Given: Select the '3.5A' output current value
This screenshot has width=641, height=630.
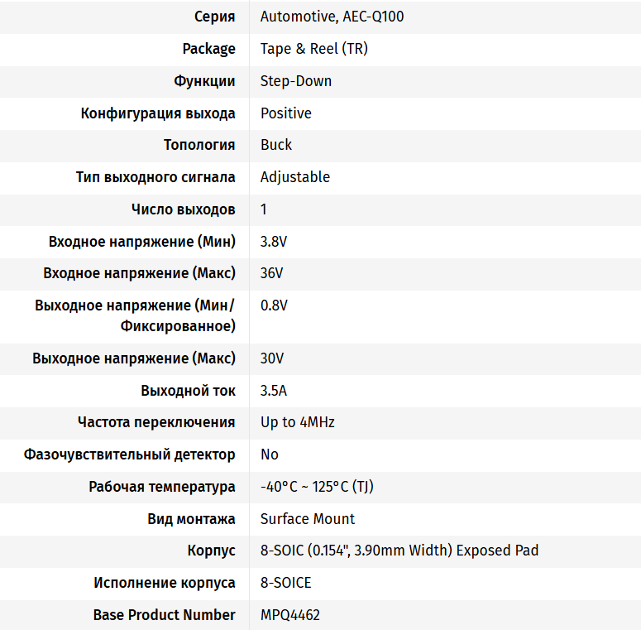Looking at the screenshot, I should pos(274,391).
